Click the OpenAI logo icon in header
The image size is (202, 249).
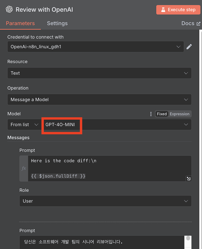pyautogui.click(x=9, y=9)
